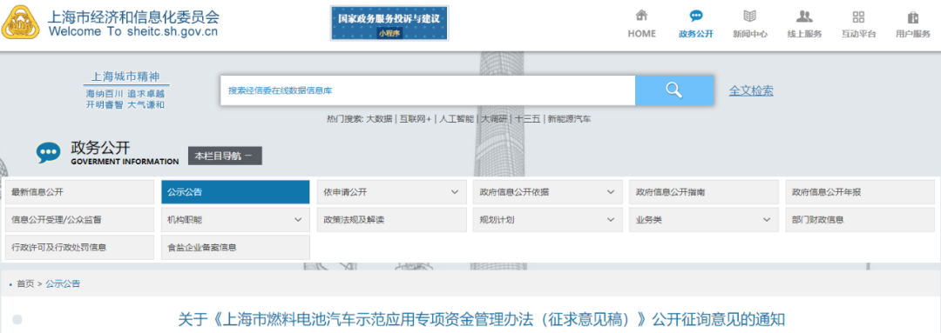Image resolution: width=941 pixels, height=333 pixels.
Task: Click the 线上服务 people icon
Action: [804, 17]
